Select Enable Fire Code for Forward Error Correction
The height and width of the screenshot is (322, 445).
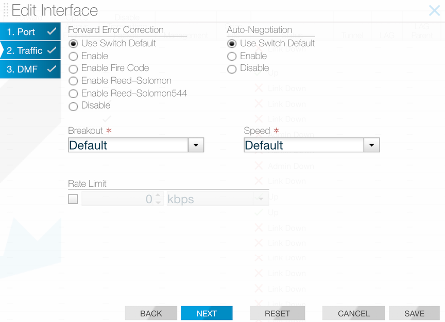73,68
